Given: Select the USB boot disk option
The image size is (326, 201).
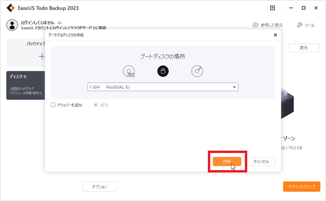Looking at the screenshot, I should [x=163, y=71].
